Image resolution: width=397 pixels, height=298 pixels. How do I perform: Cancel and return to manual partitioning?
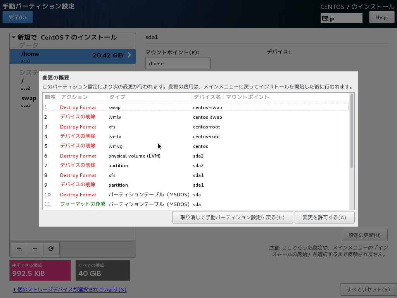[232, 217]
